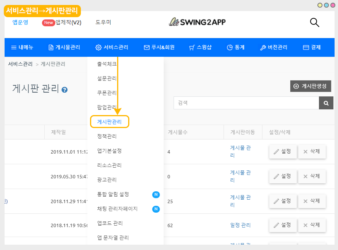The image size is (338, 250).
Task: Open the 버전관리 wrench menu
Action: (274, 48)
